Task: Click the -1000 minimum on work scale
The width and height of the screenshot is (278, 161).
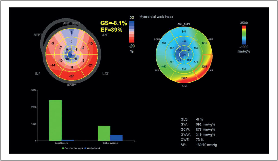Action: [x=244, y=47]
